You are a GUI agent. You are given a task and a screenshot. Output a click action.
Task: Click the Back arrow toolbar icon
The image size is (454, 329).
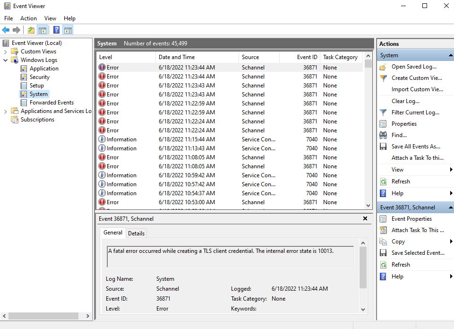6,30
